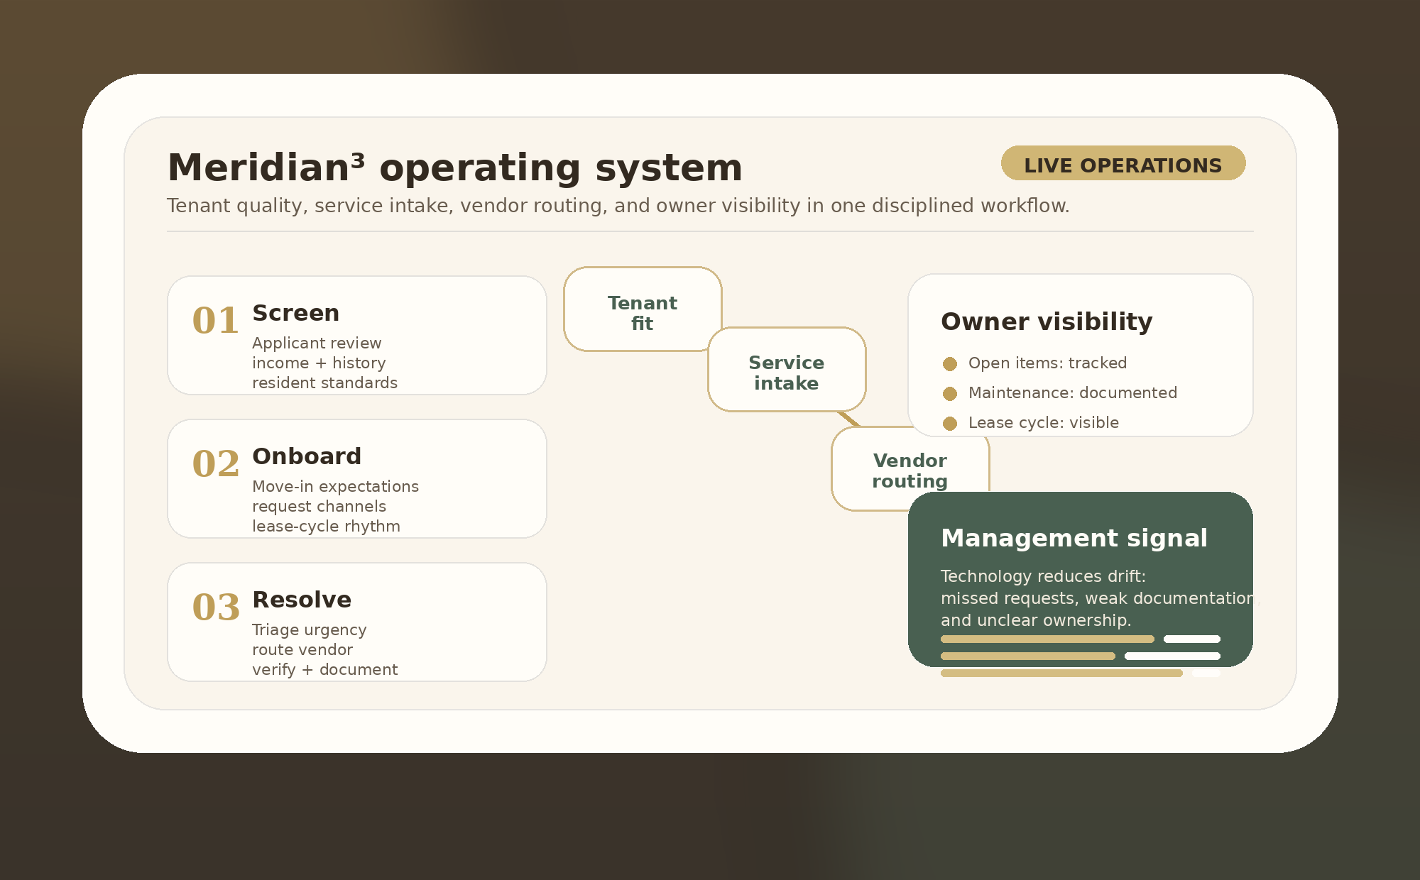Click the route vendor line
This screenshot has height=880, width=1420.
click(302, 649)
